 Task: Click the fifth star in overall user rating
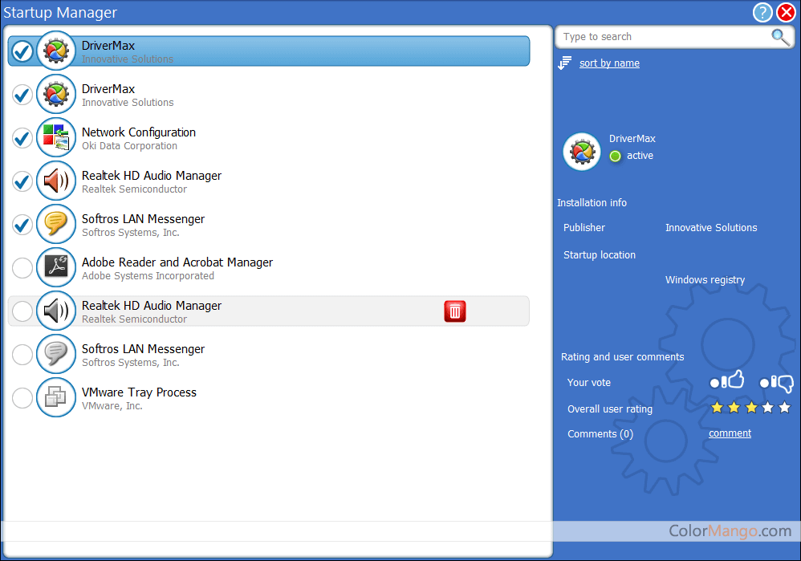point(784,407)
